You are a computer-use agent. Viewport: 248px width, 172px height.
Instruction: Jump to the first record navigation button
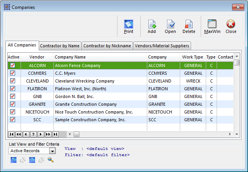[x=11, y=134]
